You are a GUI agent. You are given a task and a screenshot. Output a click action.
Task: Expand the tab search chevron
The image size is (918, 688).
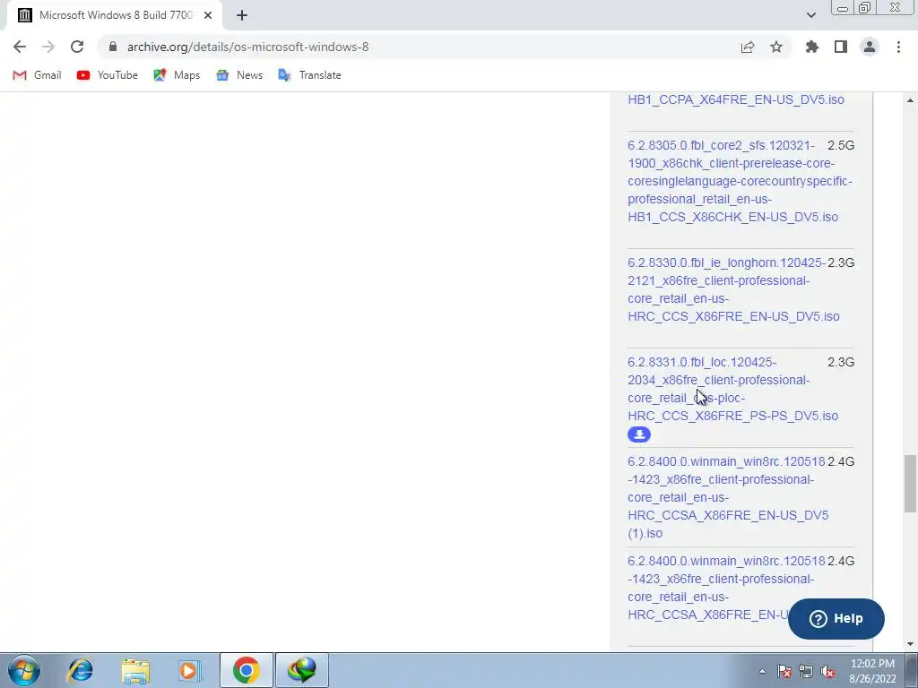[x=810, y=15]
